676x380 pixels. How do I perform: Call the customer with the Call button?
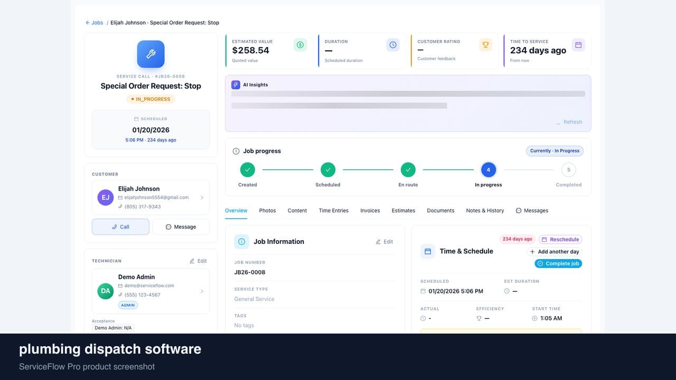click(x=120, y=227)
